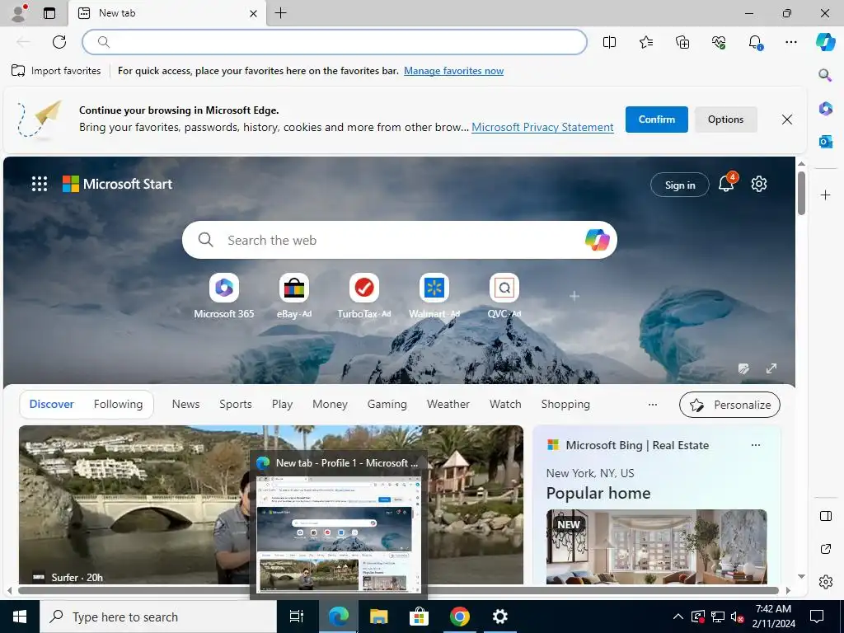
Task: Open Walmart quick link tile
Action: [x=434, y=296]
